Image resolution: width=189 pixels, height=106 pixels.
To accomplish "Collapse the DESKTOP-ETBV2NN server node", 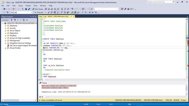I will point(3,23).
